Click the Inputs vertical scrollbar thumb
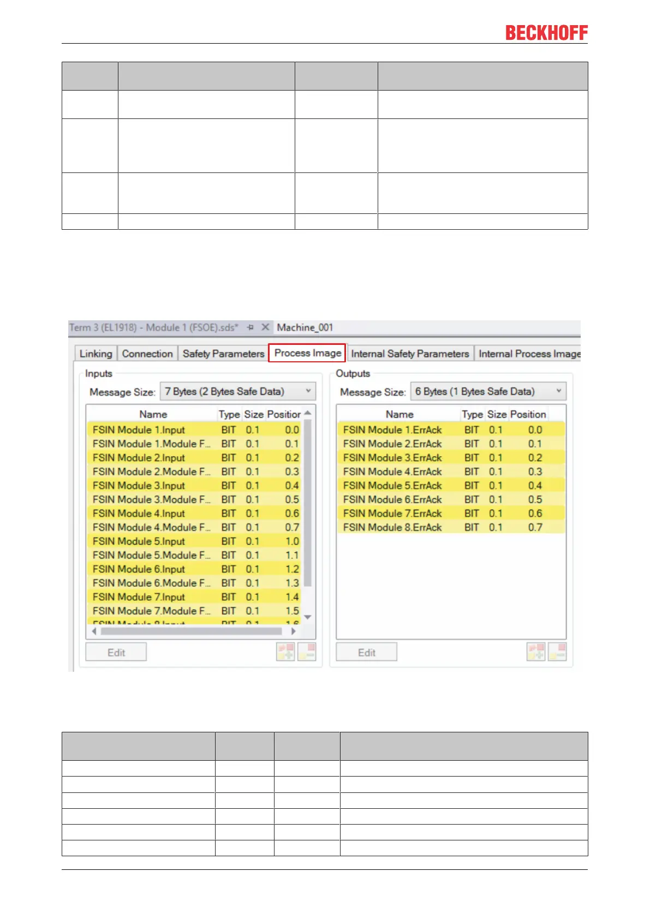This screenshot has height=919, width=650. (x=308, y=503)
